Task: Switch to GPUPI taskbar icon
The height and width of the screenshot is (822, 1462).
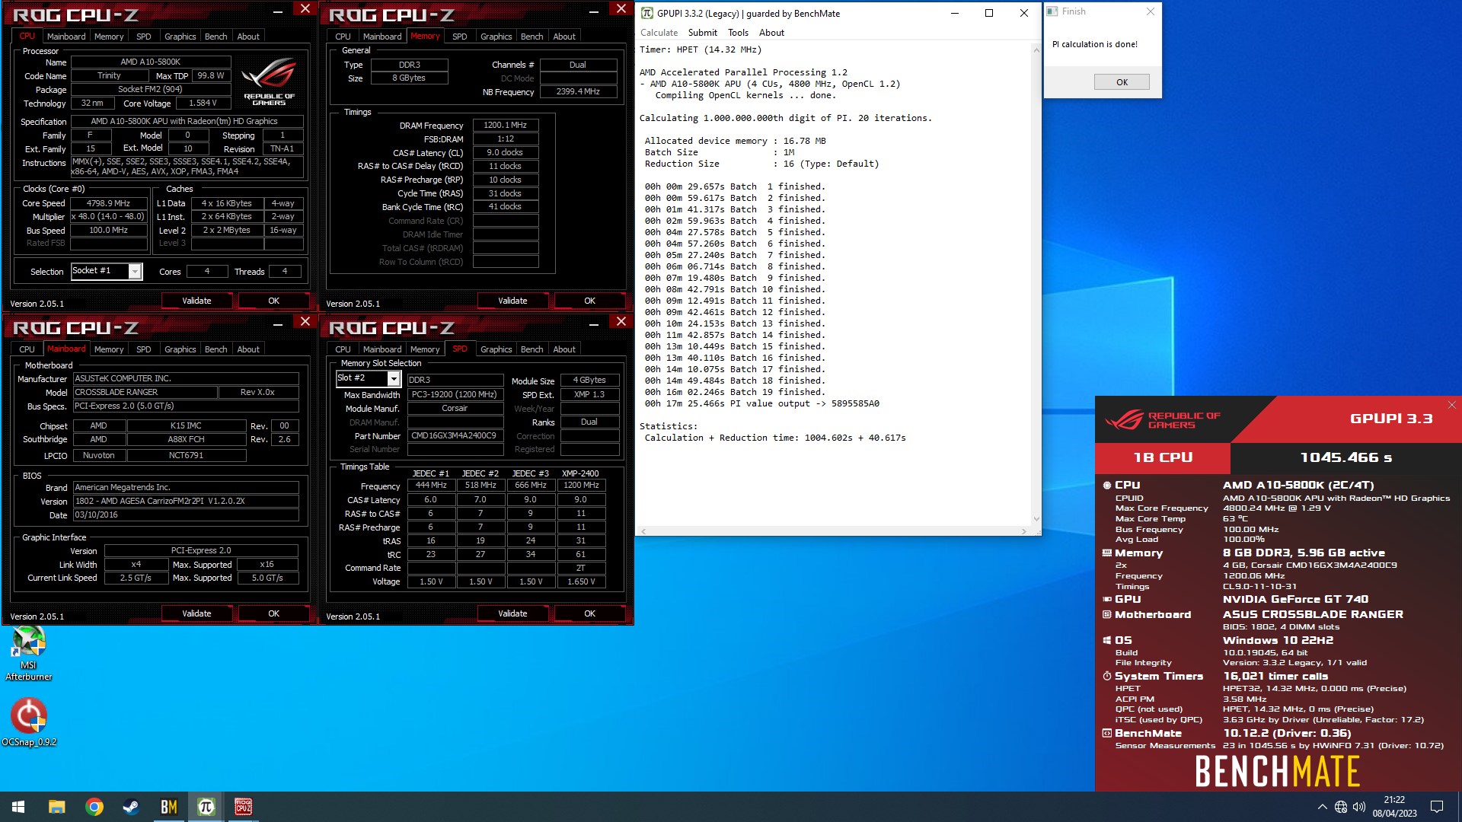Action: (x=206, y=807)
